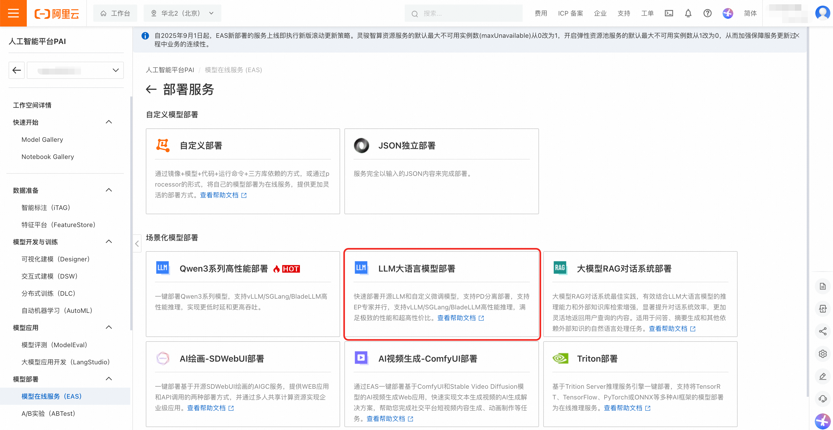The image size is (833, 430).
Task: Click the help question mark icon
Action: 707,13
